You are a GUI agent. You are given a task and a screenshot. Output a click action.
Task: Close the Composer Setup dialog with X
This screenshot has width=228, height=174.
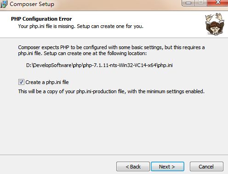(217, 2)
